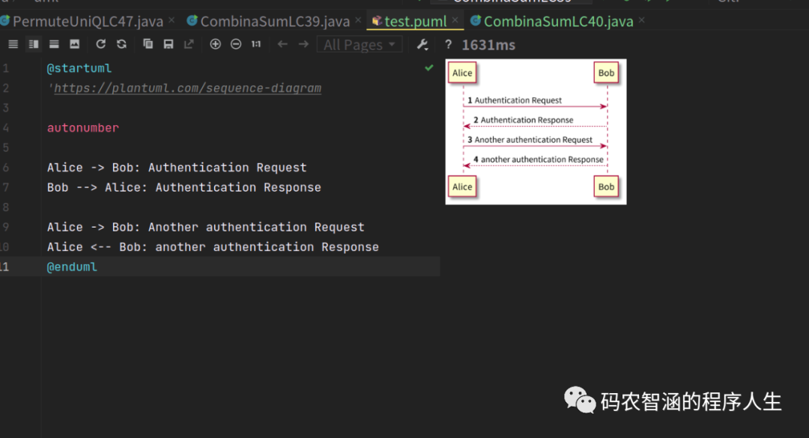Click the CombinaSumLC40.java class file icon
Image resolution: width=809 pixels, height=438 pixels.
point(476,21)
